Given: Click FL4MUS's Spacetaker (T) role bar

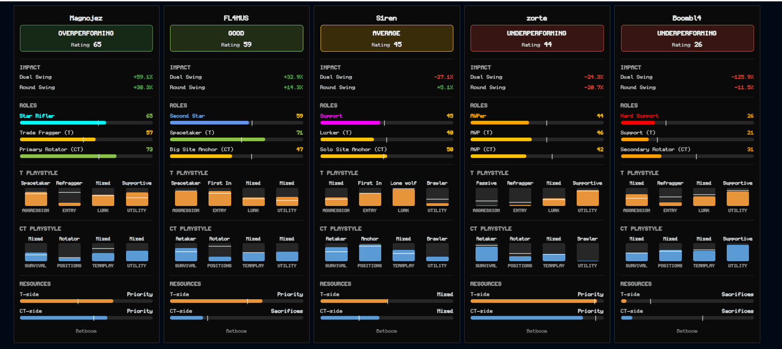Looking at the screenshot, I should point(236,139).
